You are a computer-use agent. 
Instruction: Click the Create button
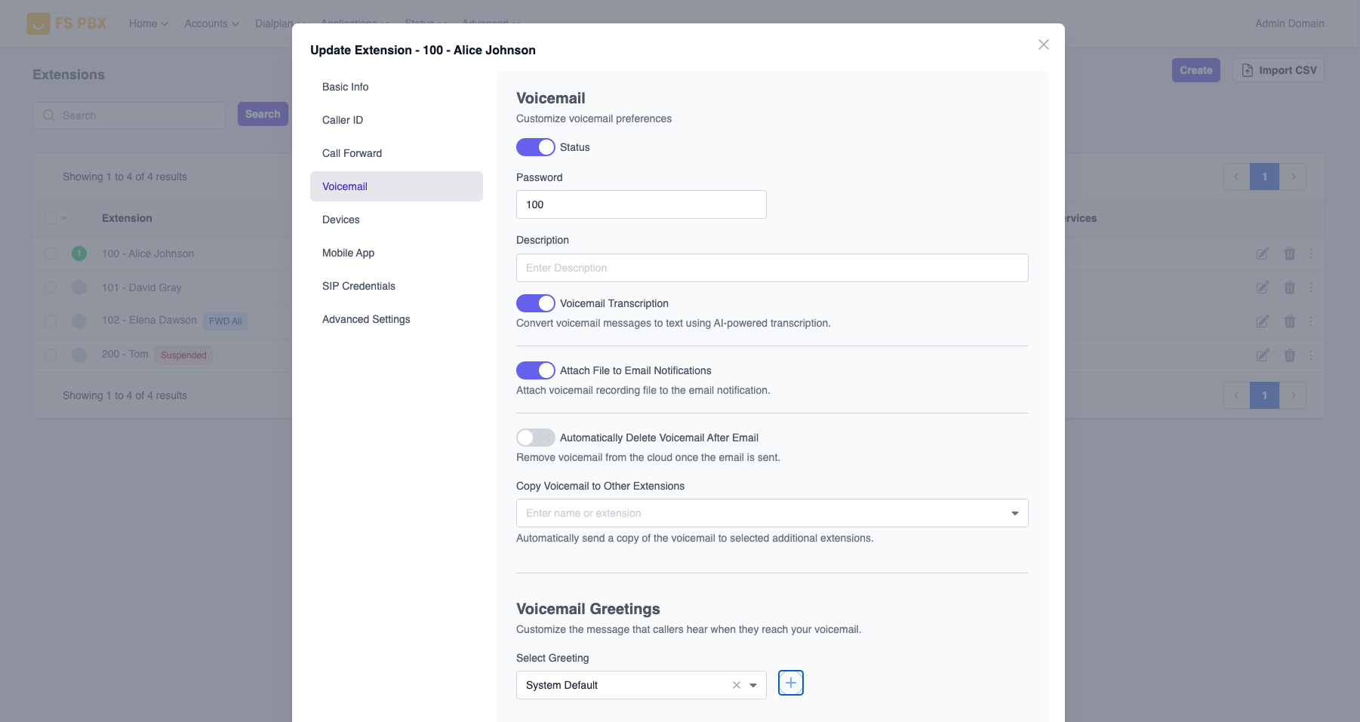pyautogui.click(x=1195, y=69)
